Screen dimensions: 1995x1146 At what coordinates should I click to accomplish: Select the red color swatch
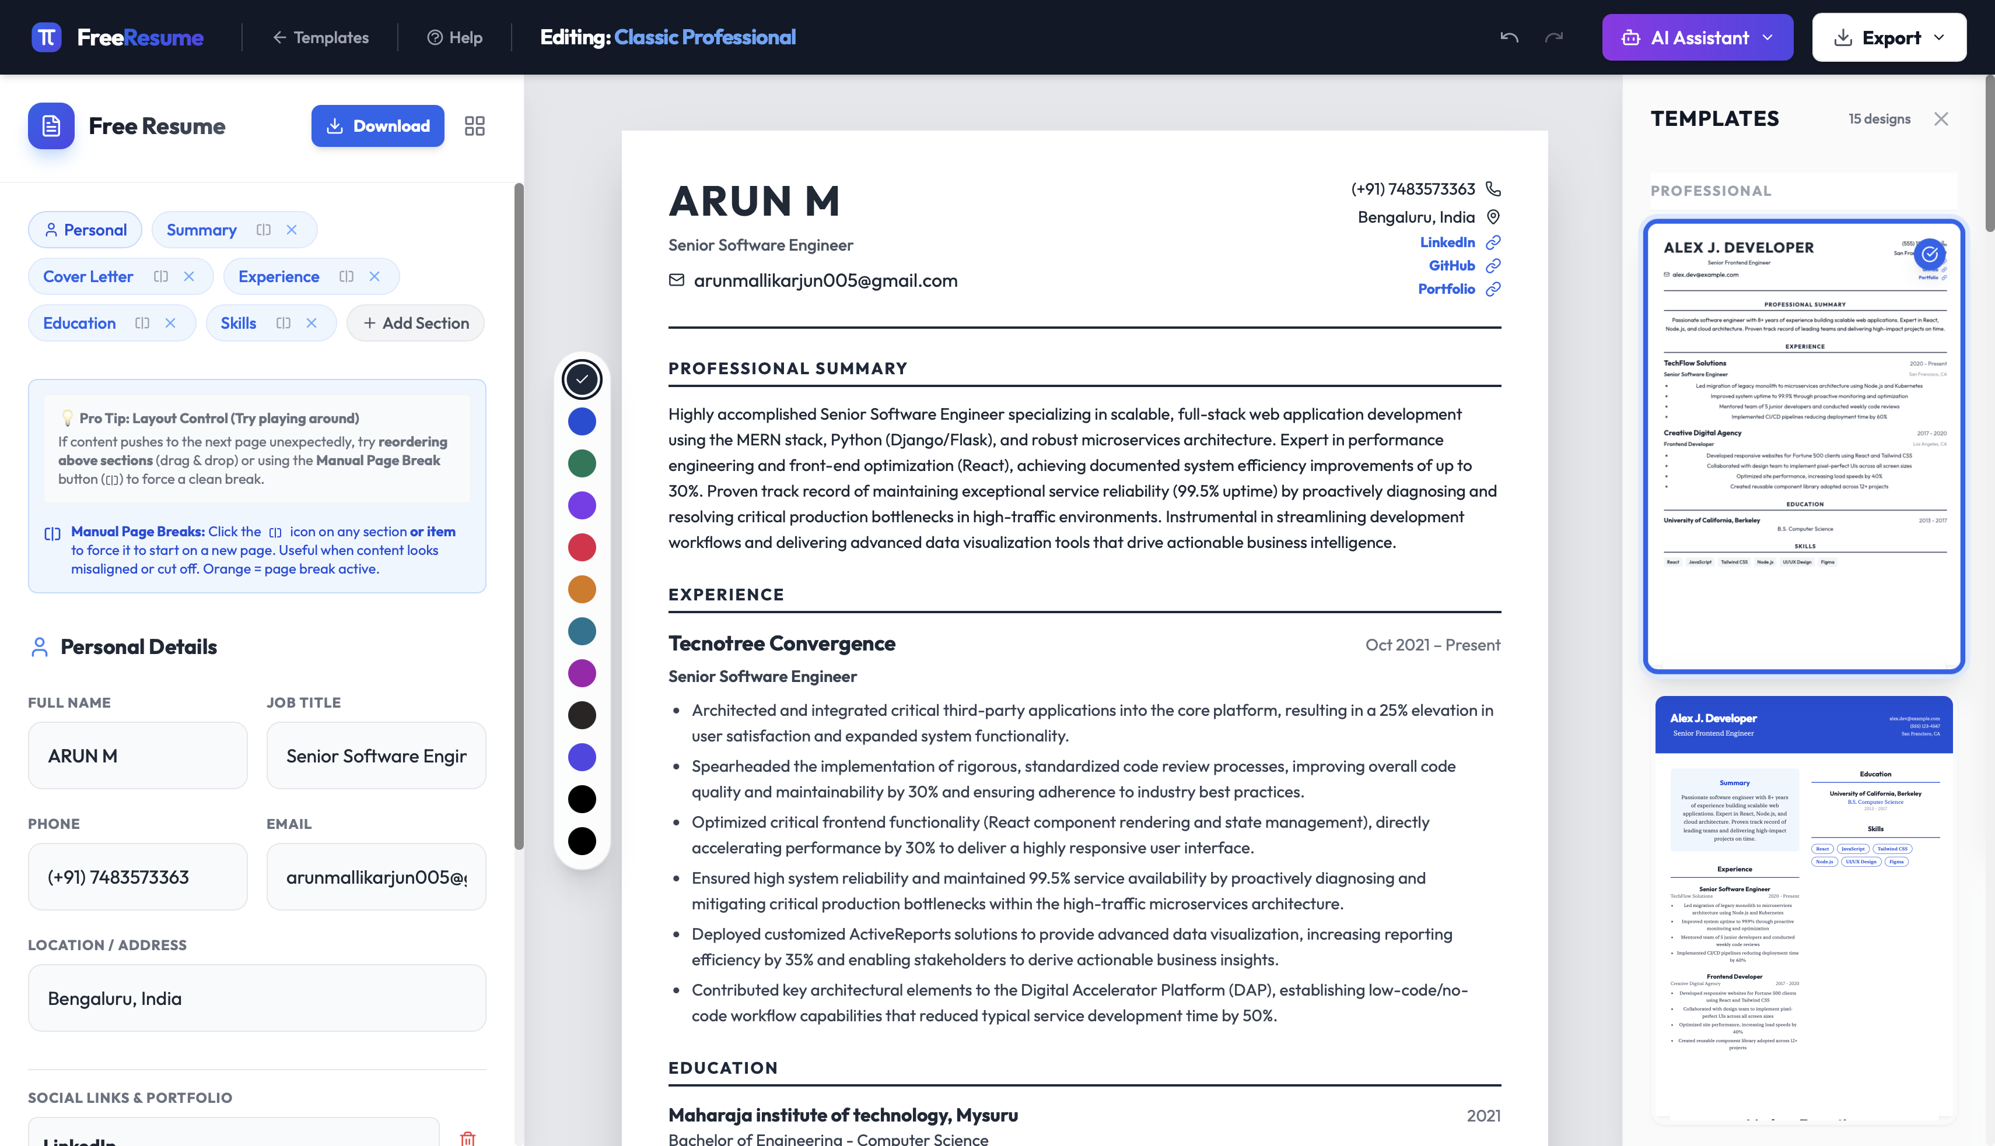point(581,547)
